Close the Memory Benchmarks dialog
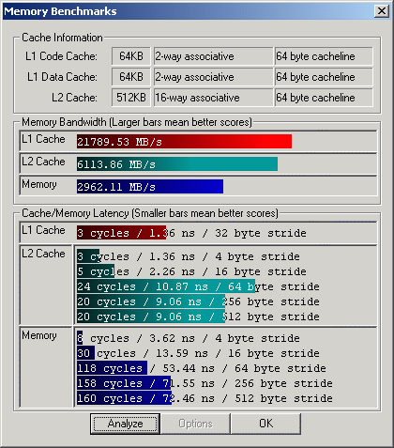Viewport: 394px width, 448px height. click(382, 11)
